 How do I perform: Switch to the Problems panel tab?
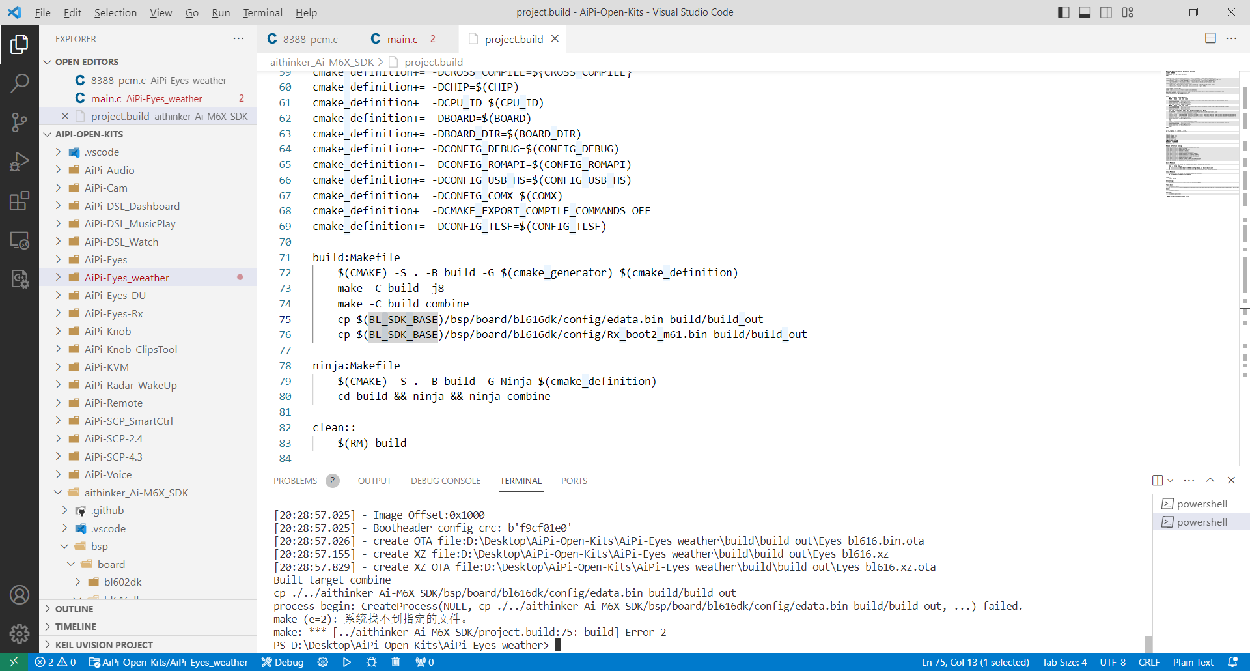pos(306,481)
